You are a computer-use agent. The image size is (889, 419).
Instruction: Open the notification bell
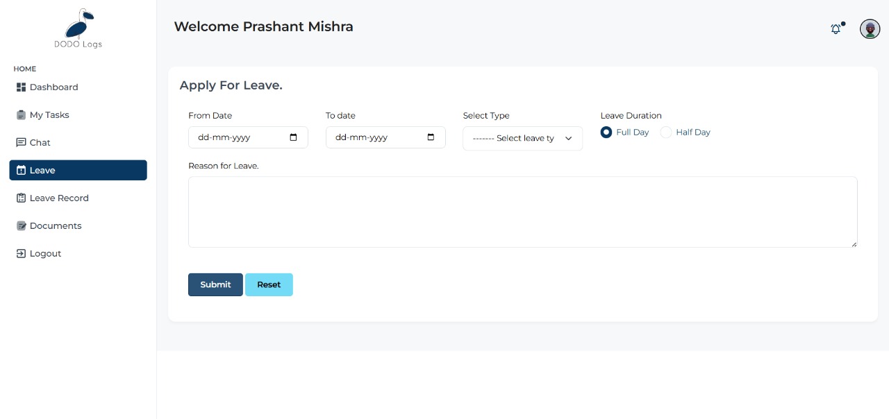(x=836, y=29)
